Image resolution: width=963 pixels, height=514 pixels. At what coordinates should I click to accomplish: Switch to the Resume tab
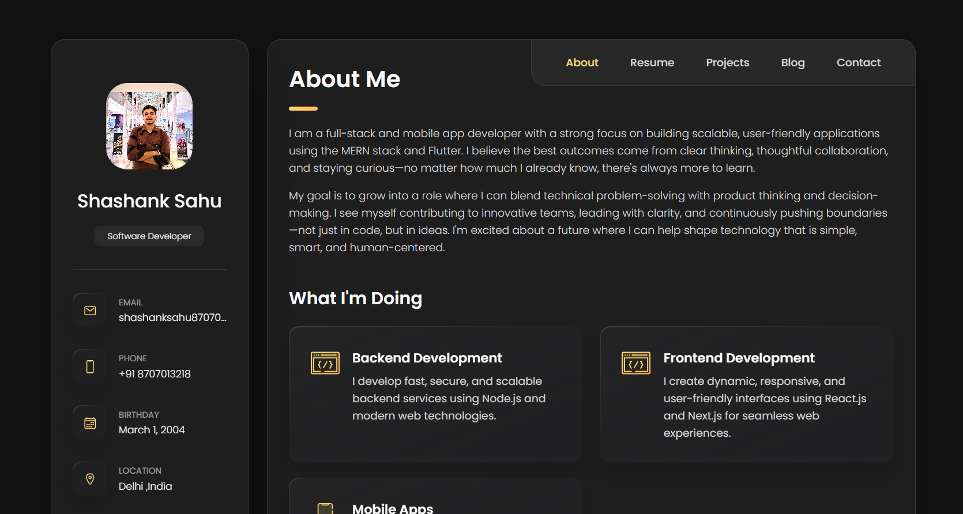pyautogui.click(x=652, y=62)
